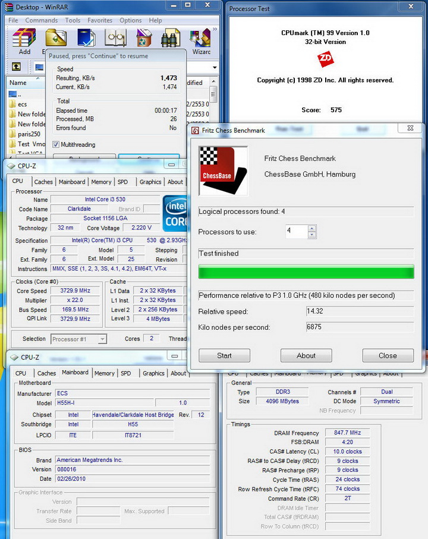This screenshot has height=539, width=428.
Task: Click the Name column header in WinRAR
Action: point(25,83)
